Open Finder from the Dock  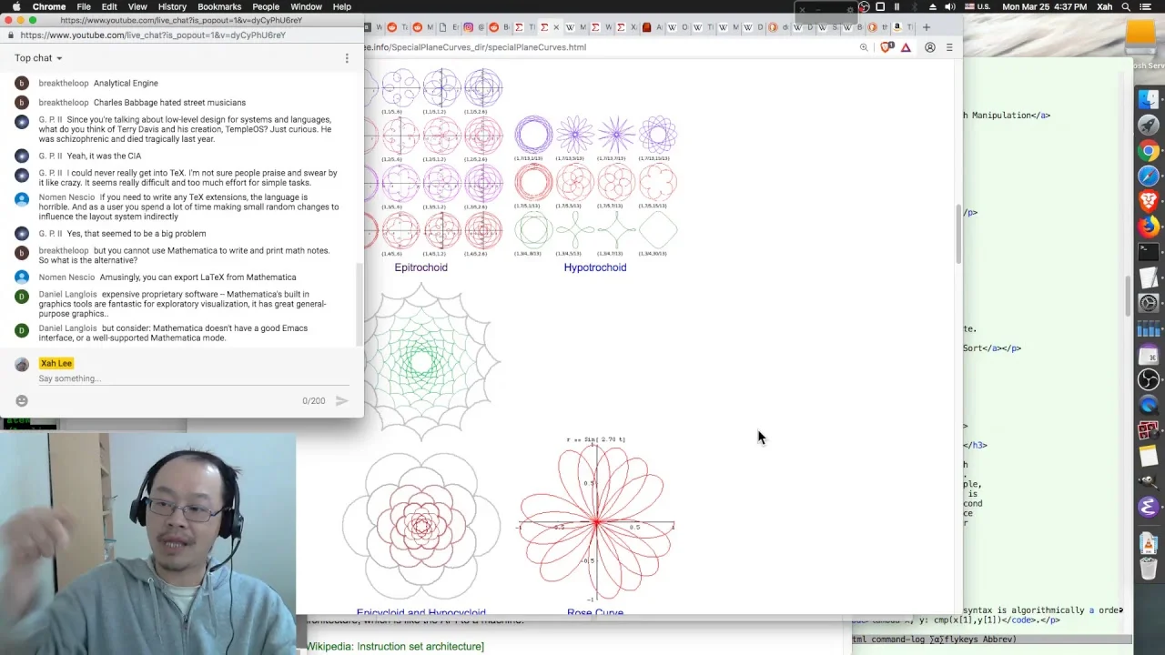point(1149,100)
